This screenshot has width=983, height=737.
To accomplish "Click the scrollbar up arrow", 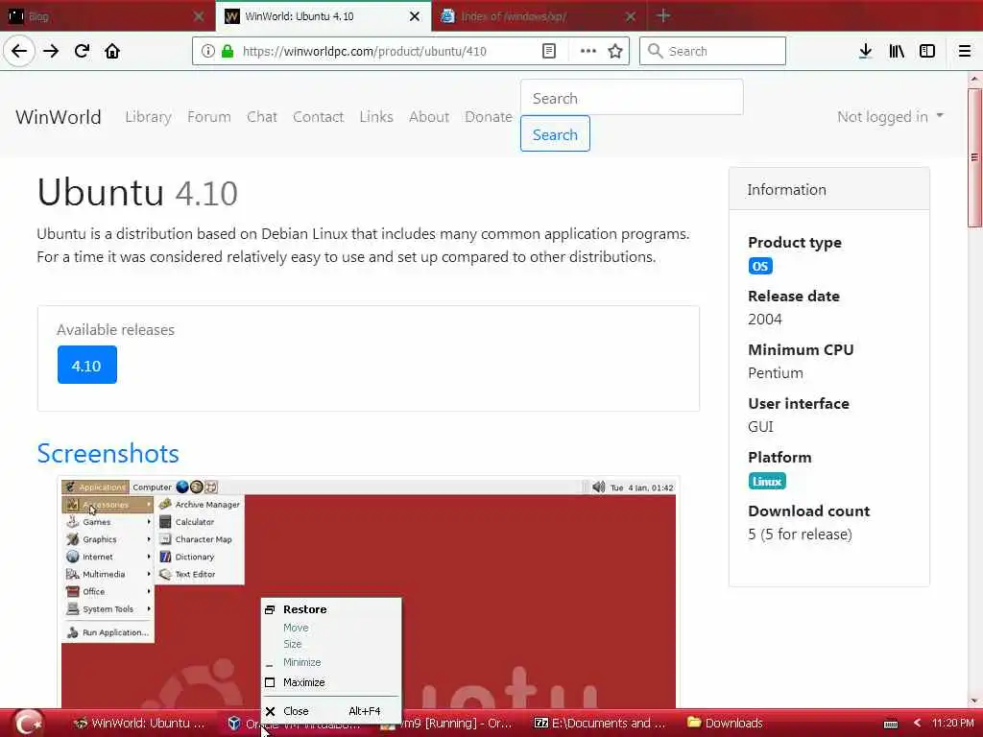I will coord(974,79).
